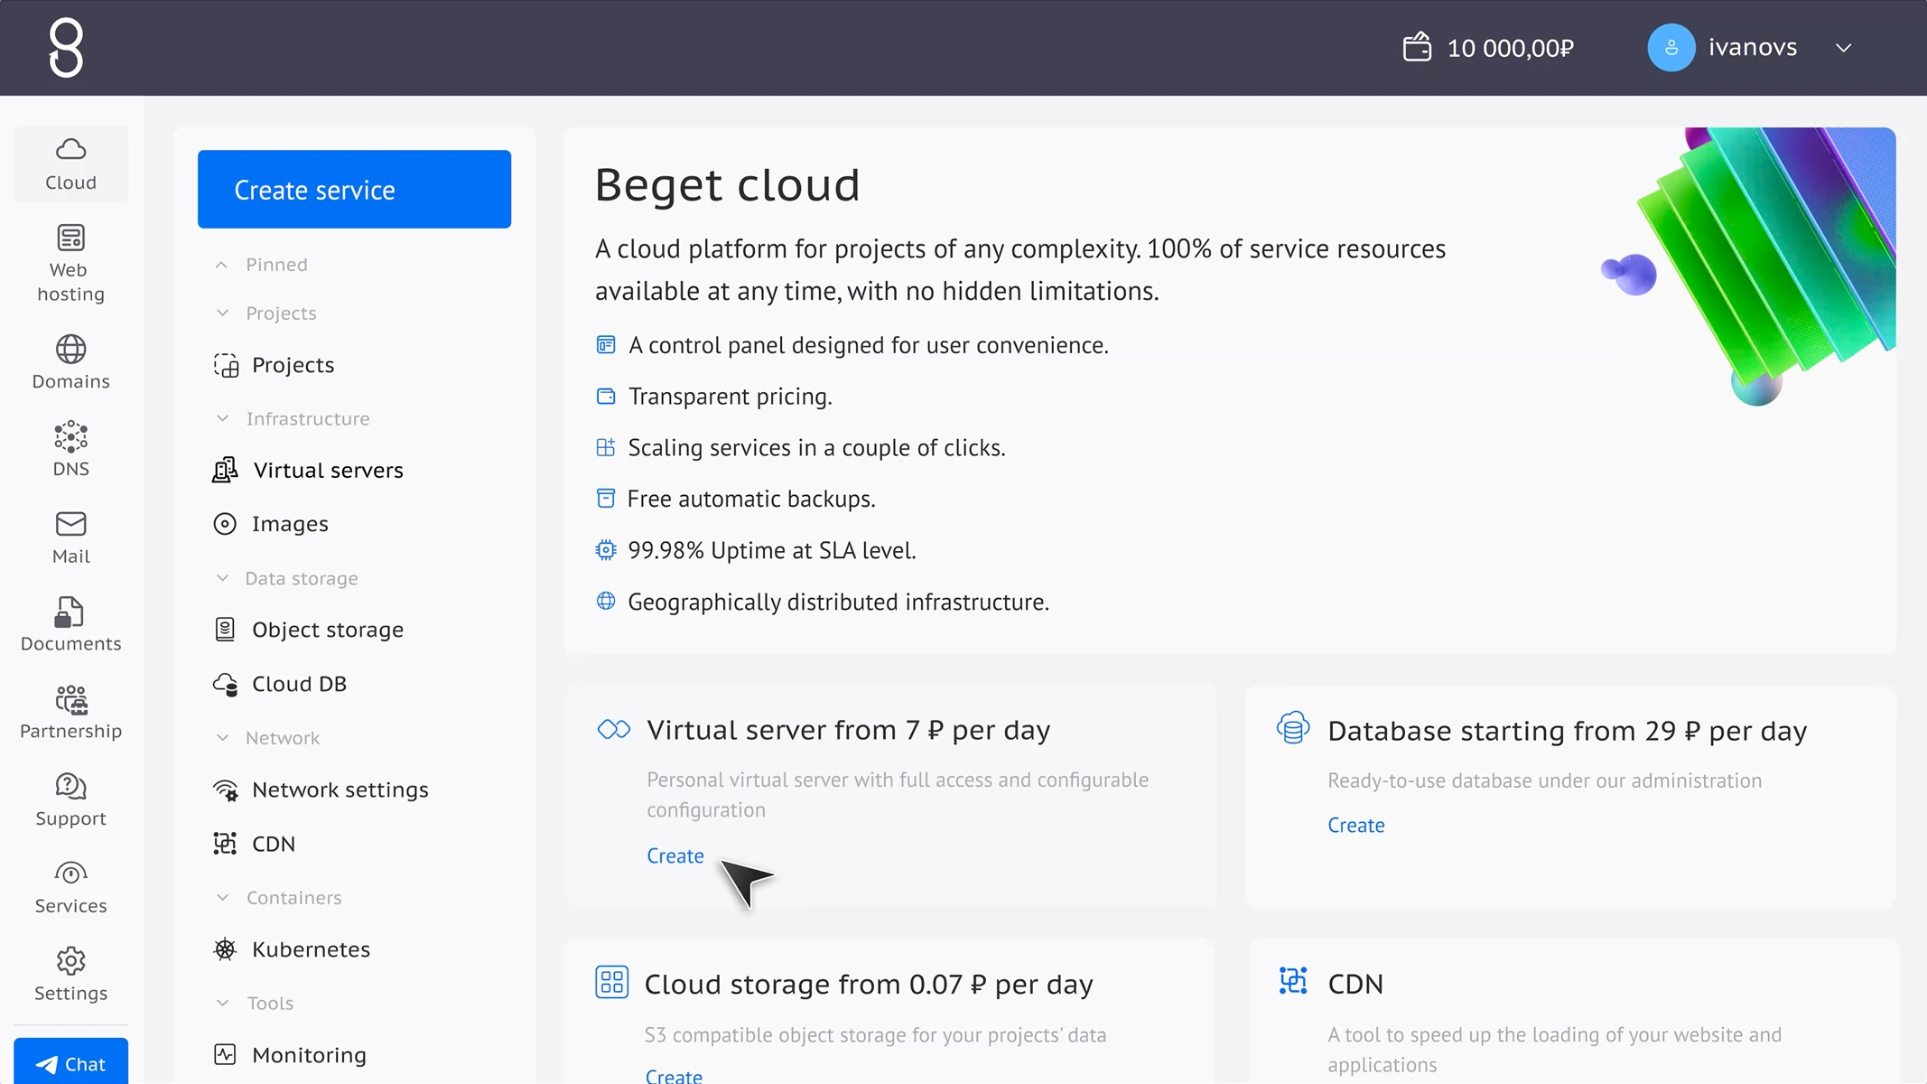Open the DNS section icon

pos(70,438)
